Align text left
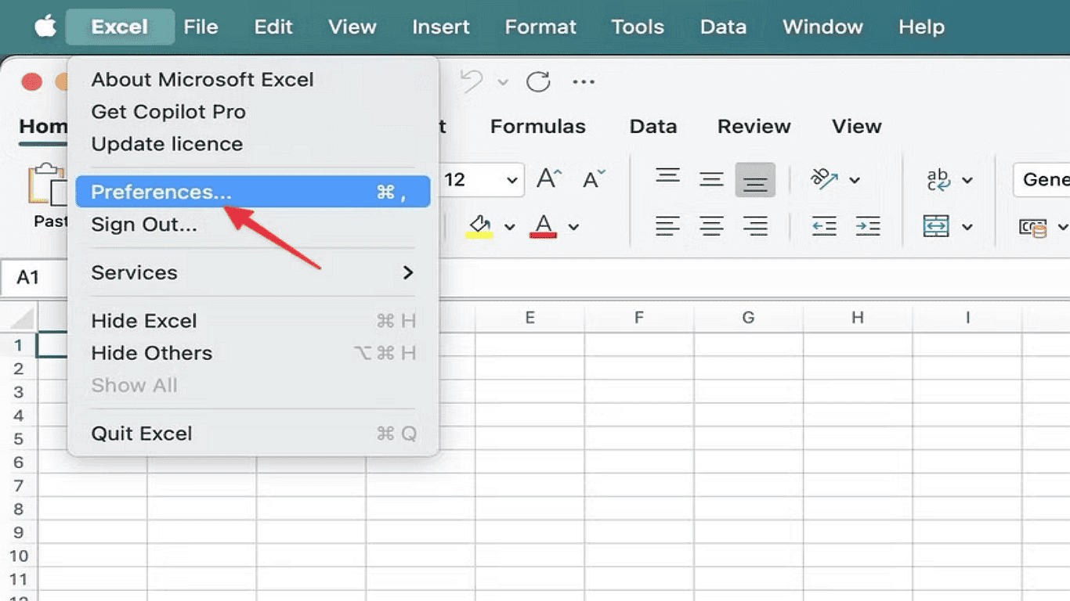Screen dimensions: 1070x601 pyautogui.click(x=667, y=226)
